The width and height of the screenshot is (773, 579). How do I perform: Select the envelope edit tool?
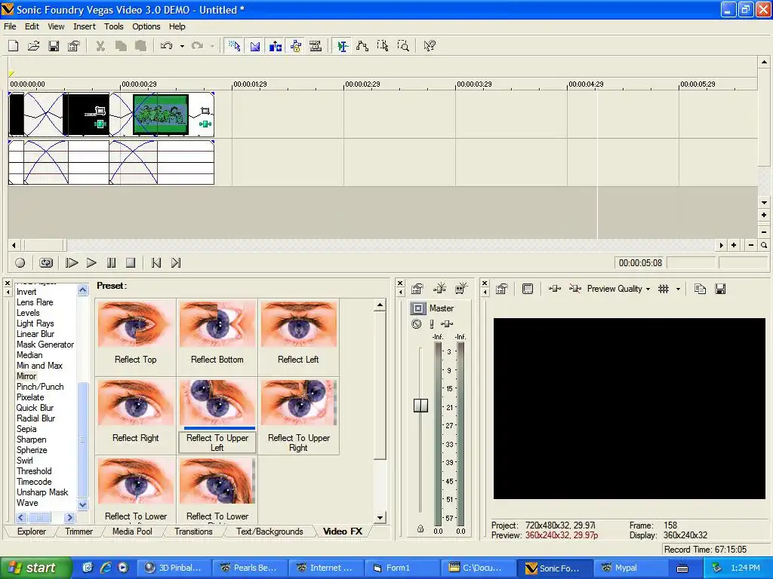pyautogui.click(x=362, y=46)
